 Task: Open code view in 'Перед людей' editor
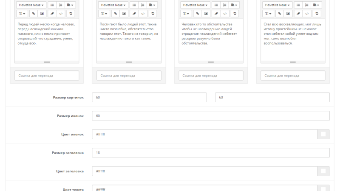[61, 14]
